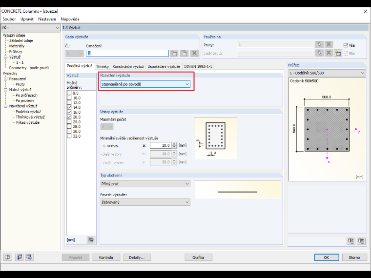Click the pick icon in Sady prutů row

319,53
